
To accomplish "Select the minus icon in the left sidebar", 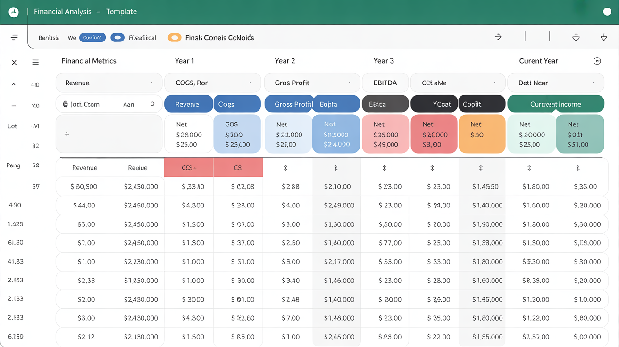I will point(14,105).
